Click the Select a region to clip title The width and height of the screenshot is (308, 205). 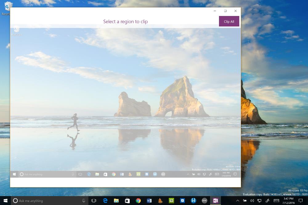[x=126, y=21]
